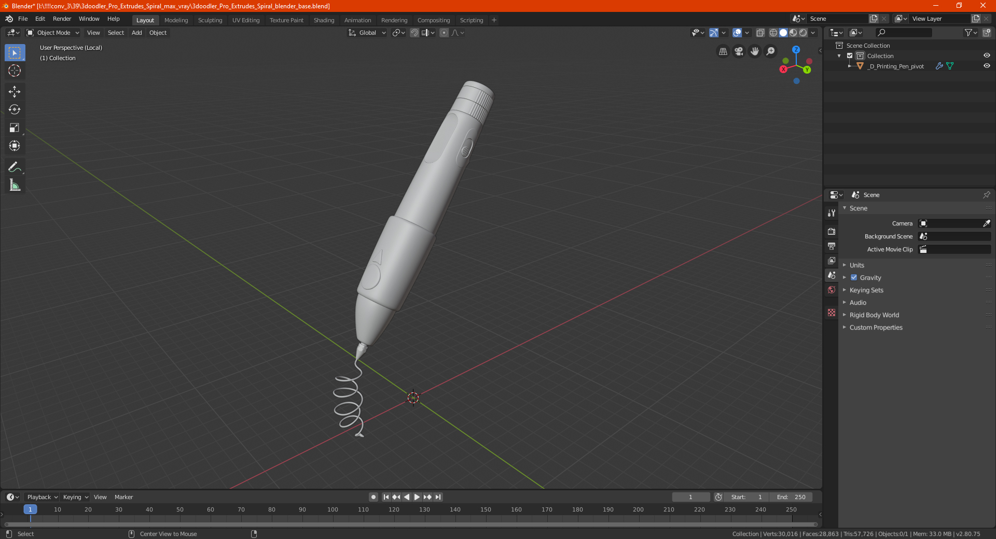Switch to the Modeling workspace tab
Image resolution: width=996 pixels, height=539 pixels.
click(x=176, y=20)
